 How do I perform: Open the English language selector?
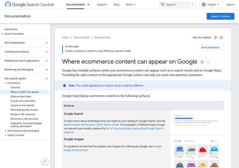(210, 5)
